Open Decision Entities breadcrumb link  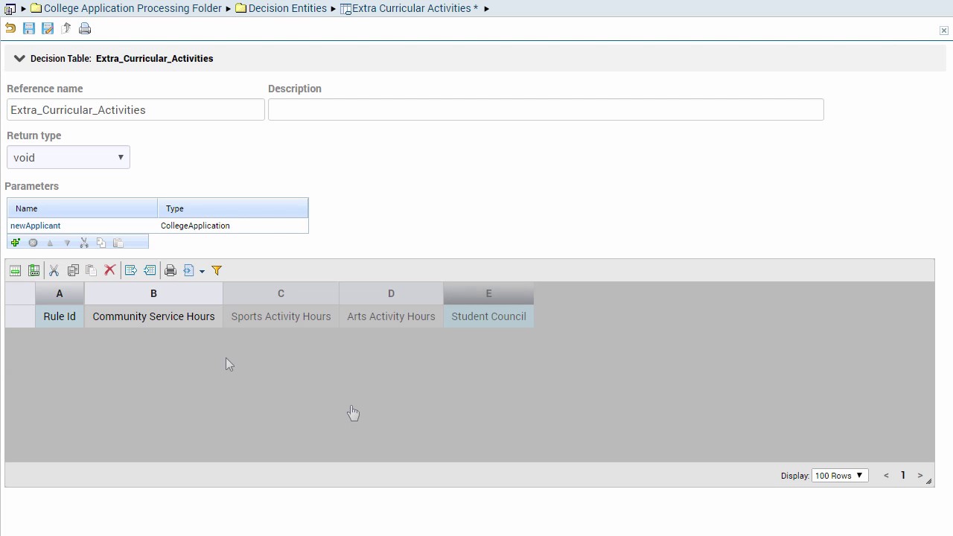[287, 8]
